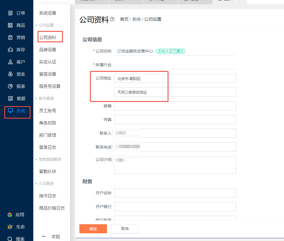Click the 传真 fax input field
This screenshot has width=284, height=241.
pos(175,120)
